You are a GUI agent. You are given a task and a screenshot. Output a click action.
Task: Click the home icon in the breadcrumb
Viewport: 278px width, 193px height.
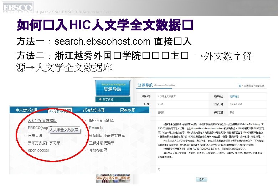[240, 86]
